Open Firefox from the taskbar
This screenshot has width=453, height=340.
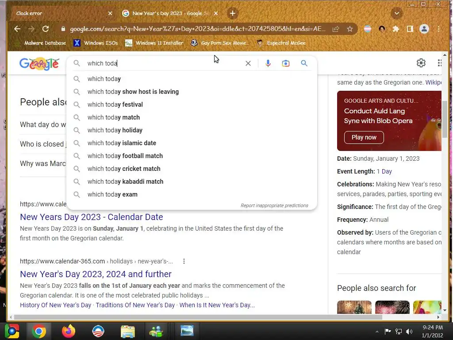click(x=69, y=331)
